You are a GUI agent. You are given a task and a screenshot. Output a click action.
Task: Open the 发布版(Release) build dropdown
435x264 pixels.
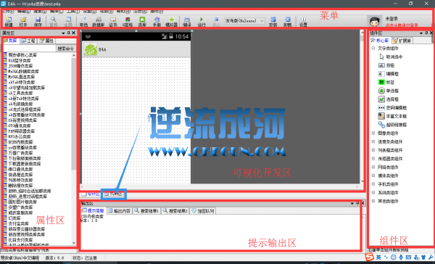click(x=244, y=21)
